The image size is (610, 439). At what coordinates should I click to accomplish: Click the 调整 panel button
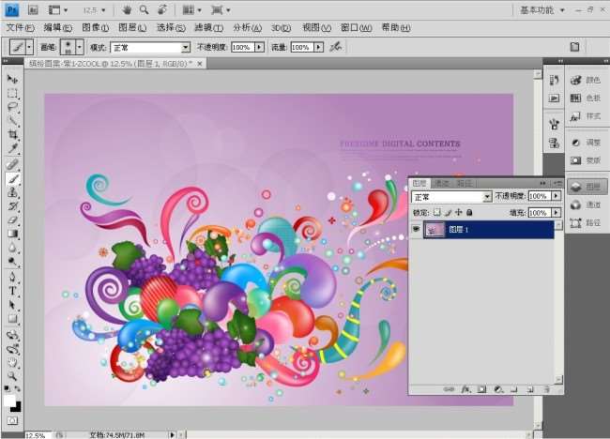coord(585,143)
